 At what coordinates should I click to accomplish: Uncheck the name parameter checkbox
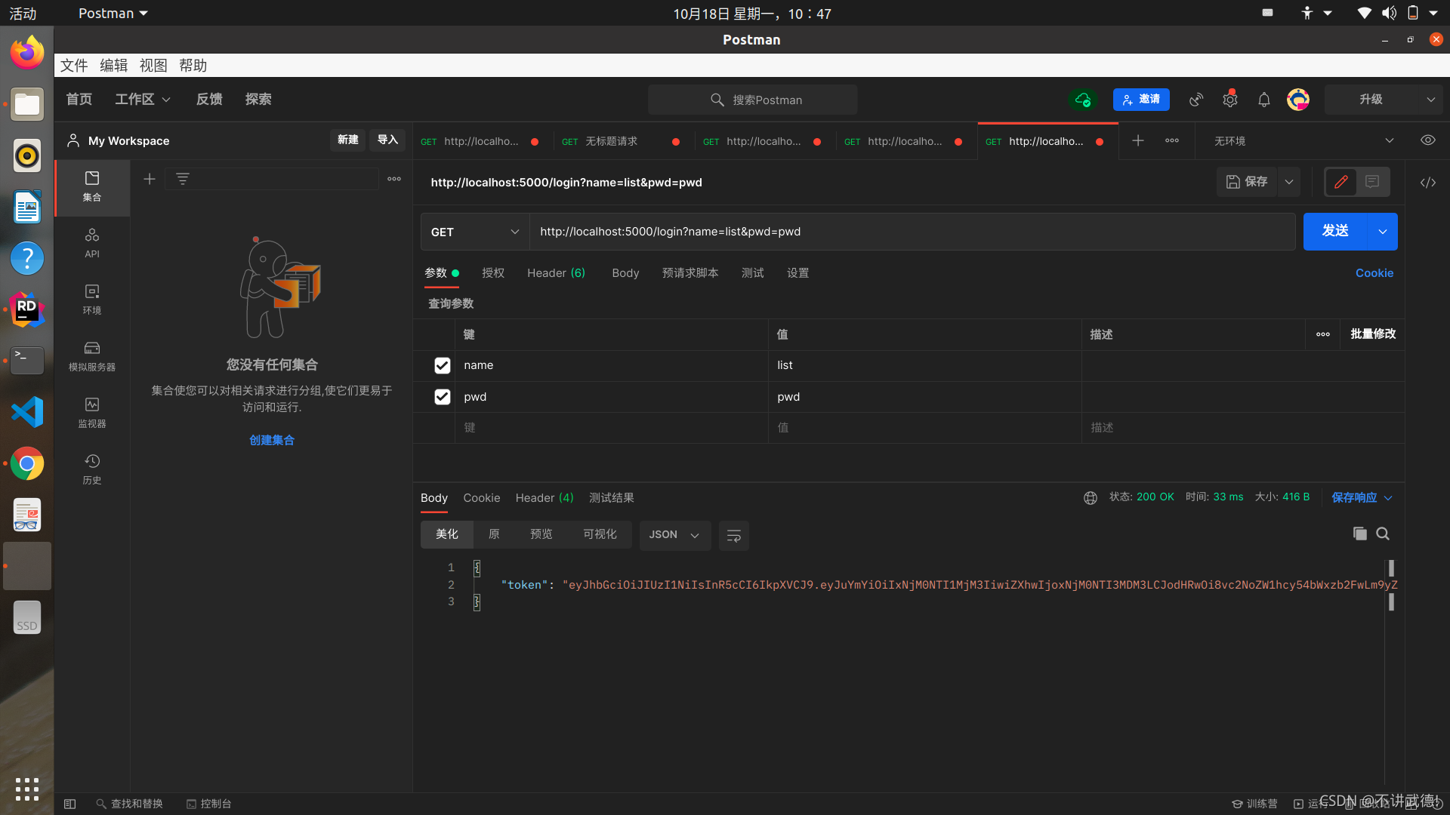[x=443, y=365]
